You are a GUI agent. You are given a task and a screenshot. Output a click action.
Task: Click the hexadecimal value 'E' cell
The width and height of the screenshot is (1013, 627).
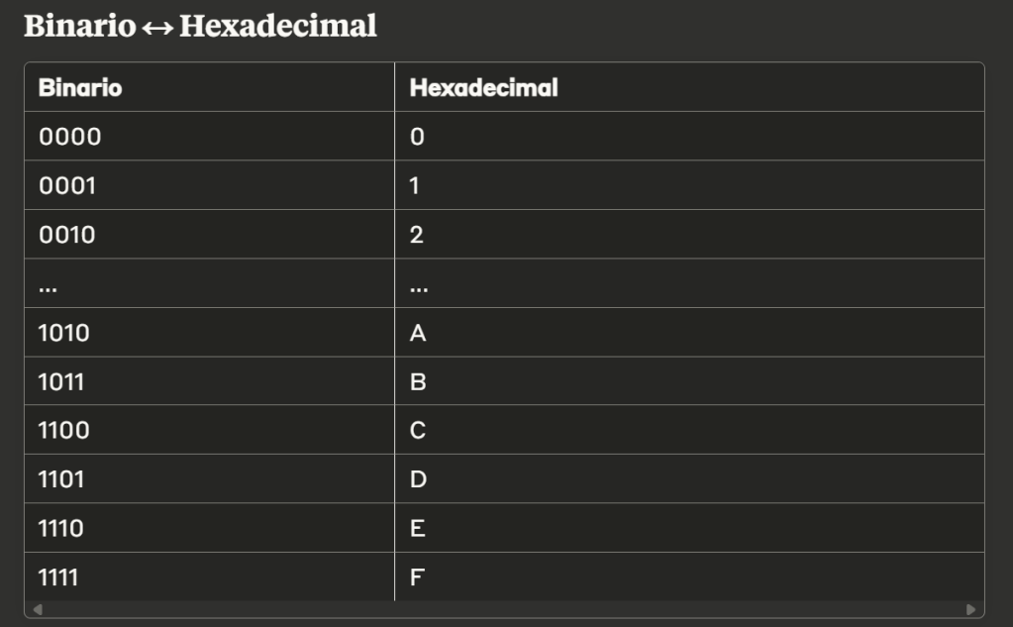[x=417, y=529]
